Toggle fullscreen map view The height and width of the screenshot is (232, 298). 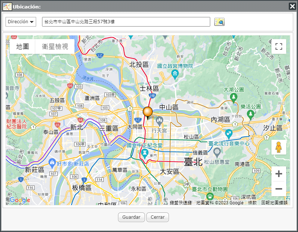(x=279, y=46)
